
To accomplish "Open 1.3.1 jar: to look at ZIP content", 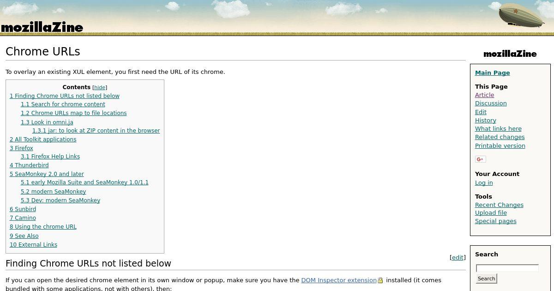I will pyautogui.click(x=96, y=131).
